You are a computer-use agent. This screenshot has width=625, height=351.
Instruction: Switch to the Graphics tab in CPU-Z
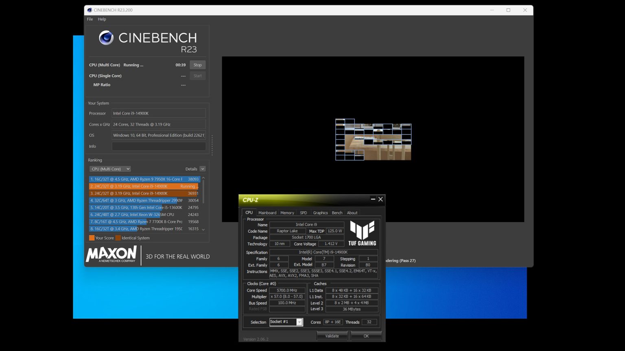pyautogui.click(x=320, y=213)
